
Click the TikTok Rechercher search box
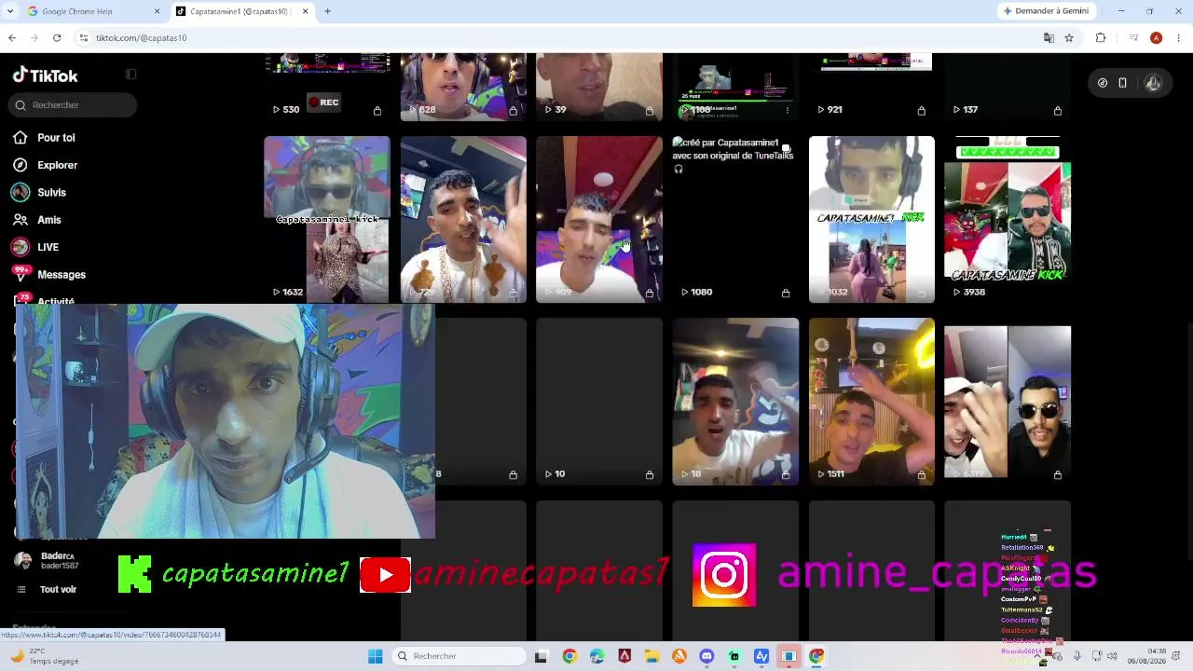(75, 105)
